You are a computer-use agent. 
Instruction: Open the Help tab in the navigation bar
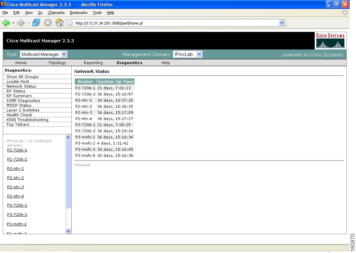pyautogui.click(x=166, y=63)
